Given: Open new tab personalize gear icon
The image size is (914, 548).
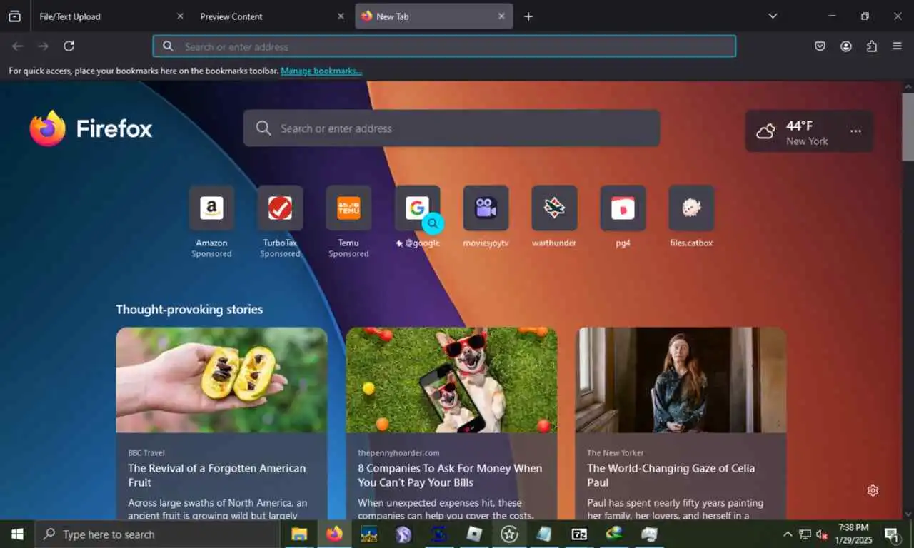Looking at the screenshot, I should [x=873, y=490].
